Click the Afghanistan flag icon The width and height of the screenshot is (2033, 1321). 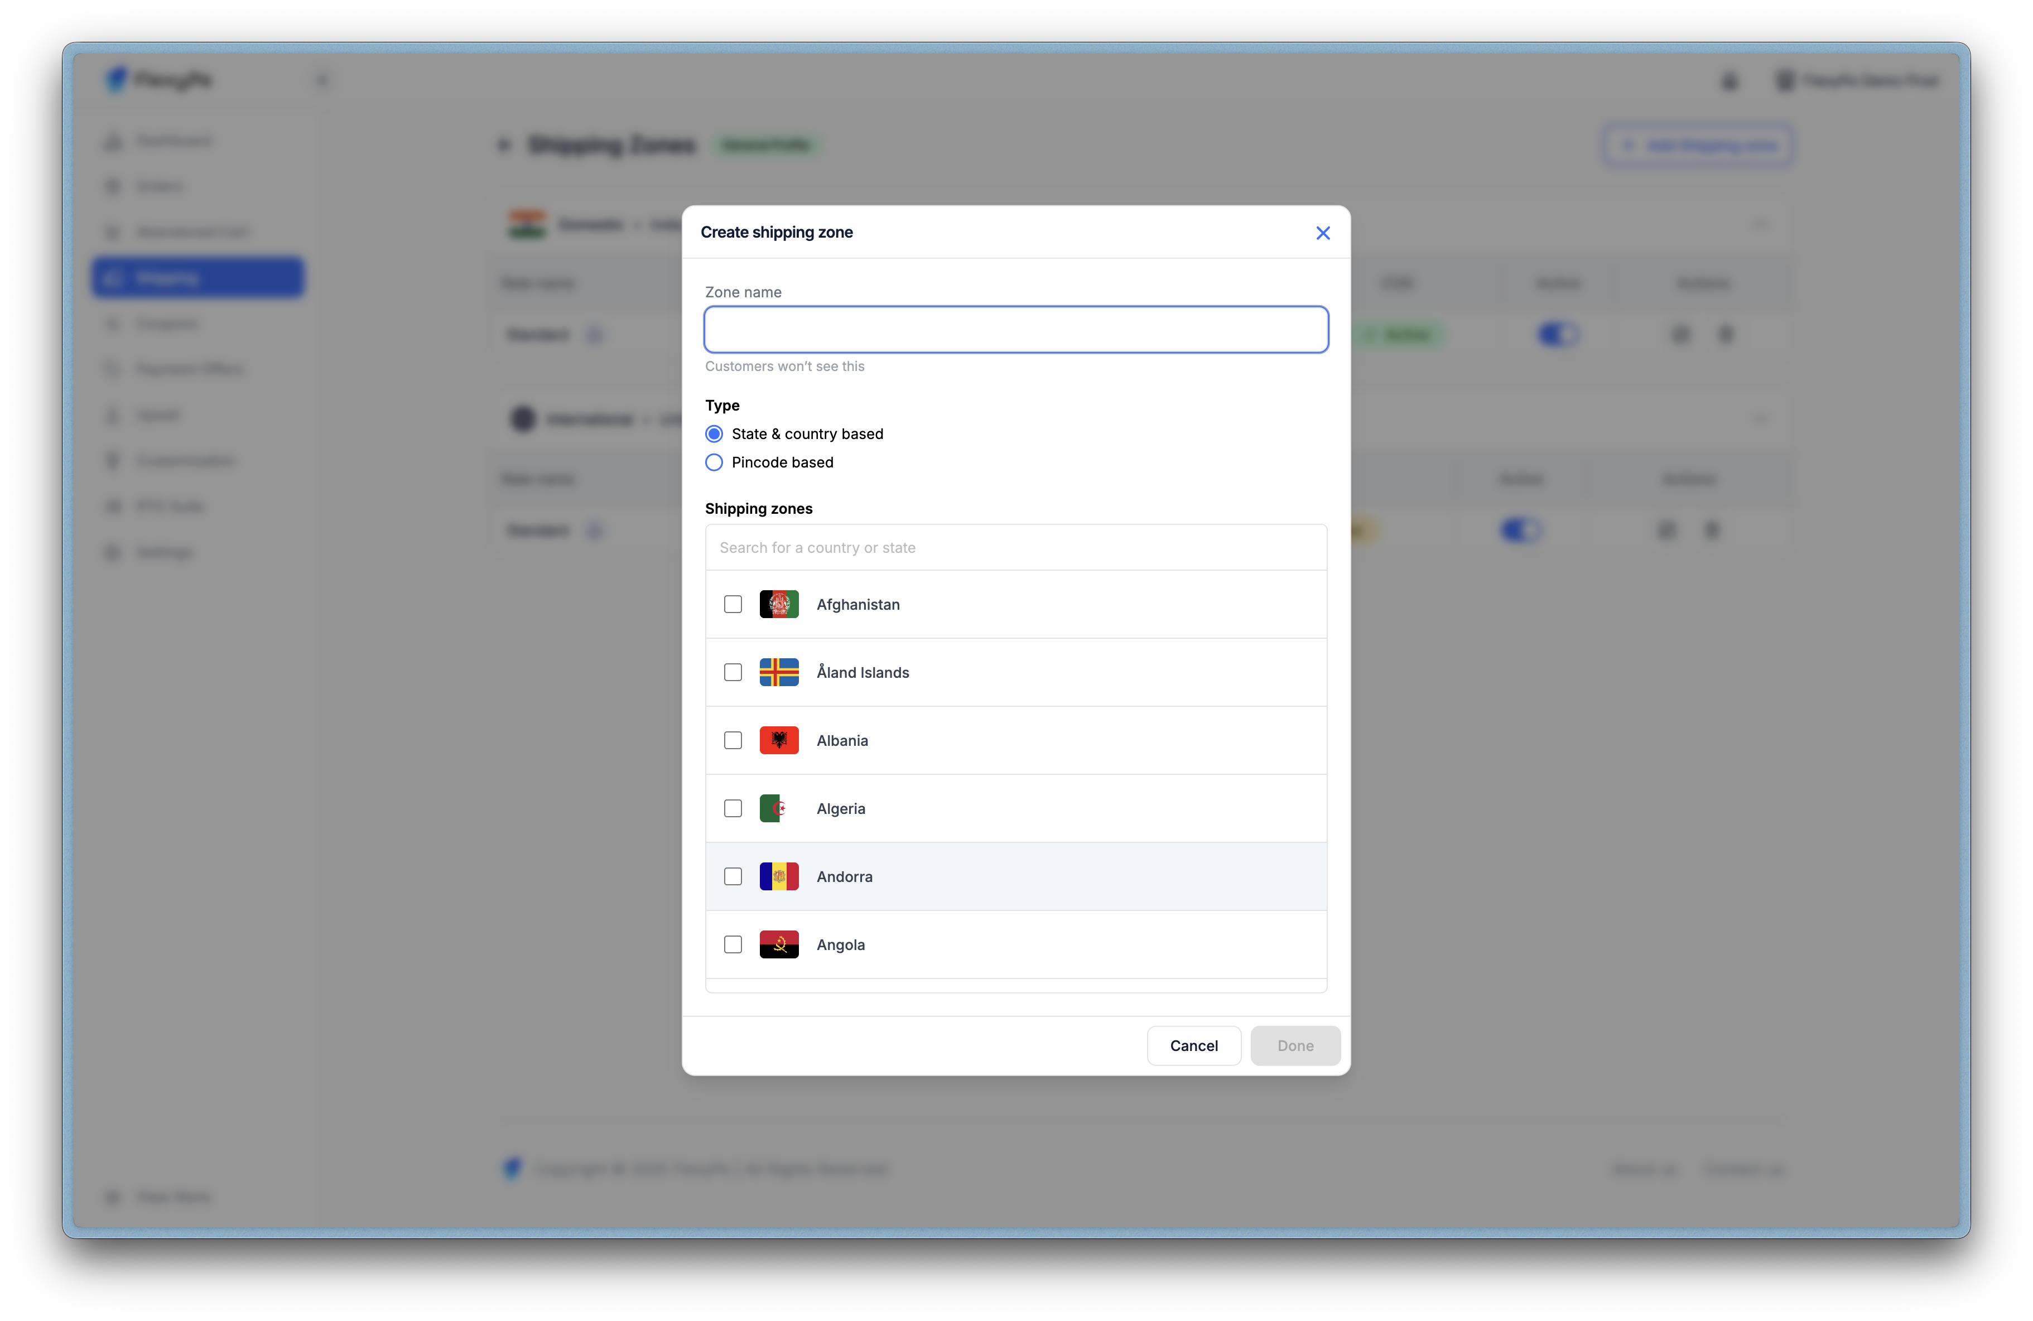779,605
